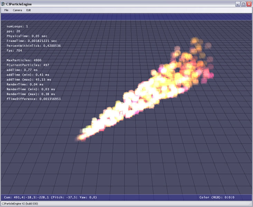Click the Color (RGB) readout

pyautogui.click(x=217, y=197)
